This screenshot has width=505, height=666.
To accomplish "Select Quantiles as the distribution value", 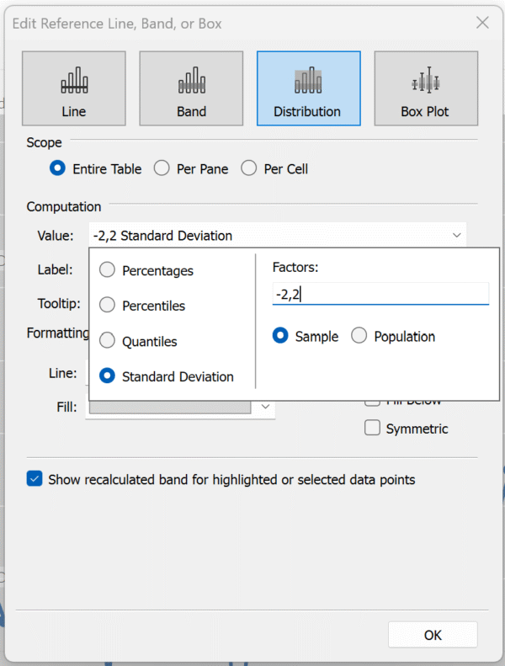I will pos(108,341).
